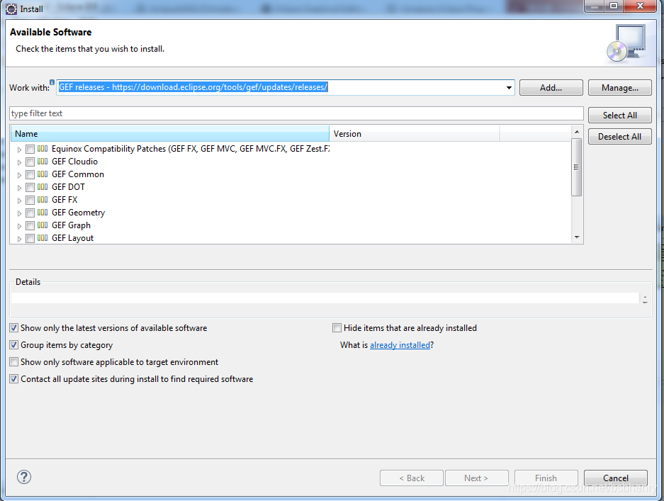Click the Version column header
This screenshot has width=664, height=501.
[x=415, y=134]
